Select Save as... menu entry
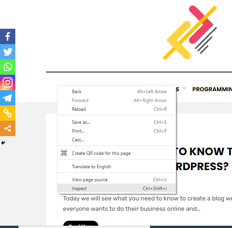232x228 pixels. tap(117, 122)
